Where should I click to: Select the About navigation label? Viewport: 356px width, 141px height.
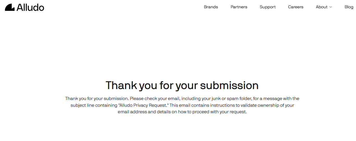pyautogui.click(x=322, y=7)
